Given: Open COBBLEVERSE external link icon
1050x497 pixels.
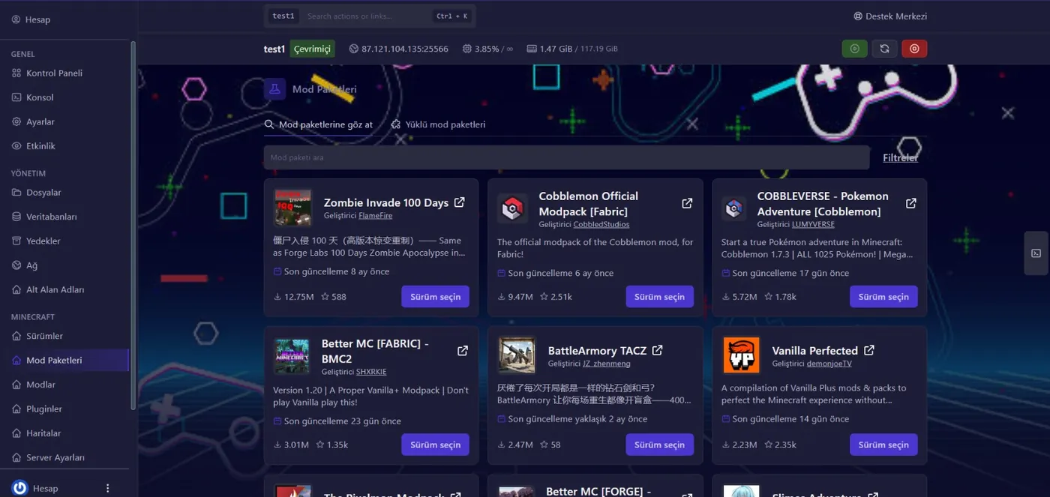Looking at the screenshot, I should pos(911,203).
